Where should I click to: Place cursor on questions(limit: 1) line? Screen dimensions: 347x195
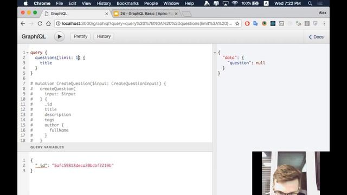point(60,58)
